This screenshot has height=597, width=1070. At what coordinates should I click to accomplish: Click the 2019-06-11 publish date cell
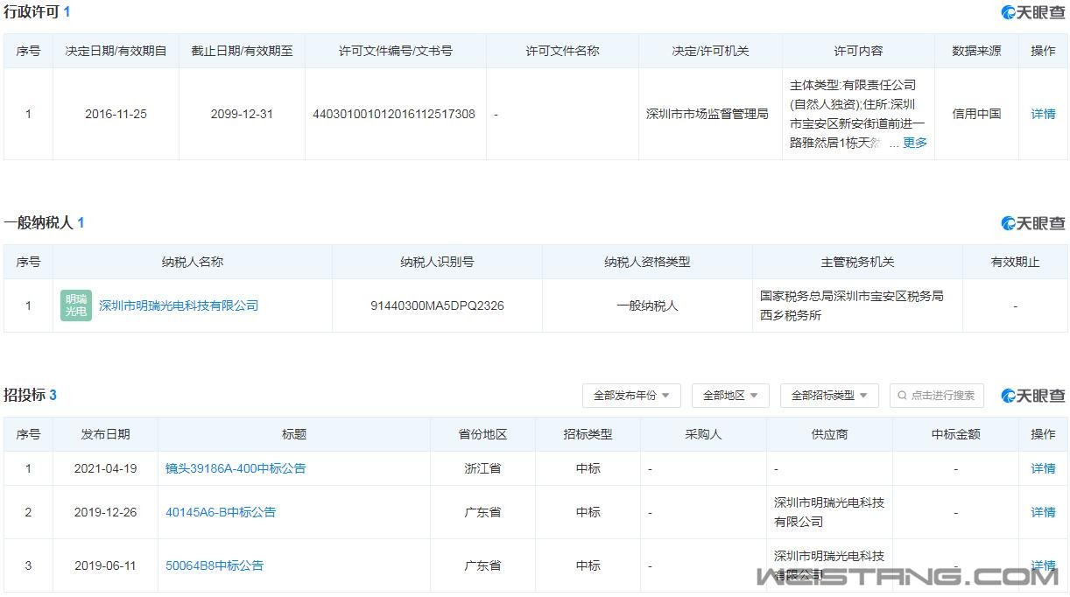pos(105,565)
